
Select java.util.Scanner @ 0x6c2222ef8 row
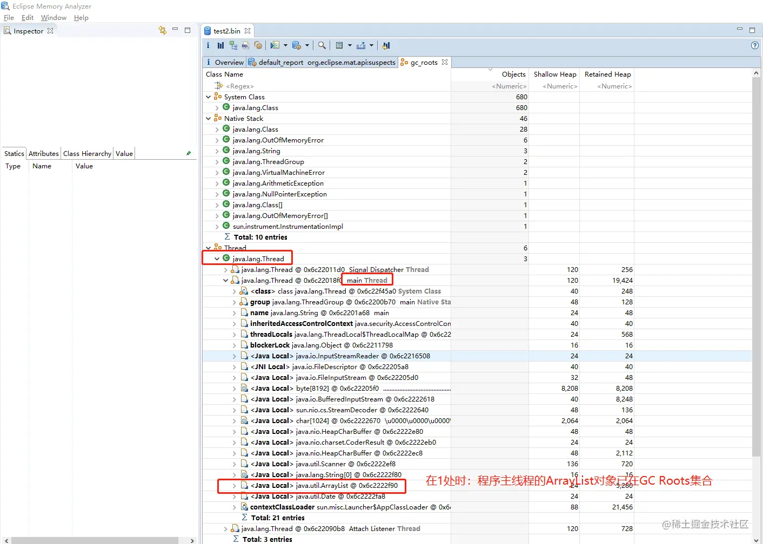click(x=477, y=464)
